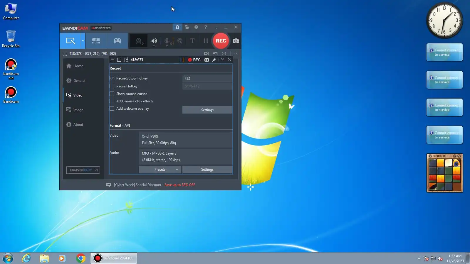Enable Add mouse click effects checkbox
The height and width of the screenshot is (264, 470).
(x=112, y=101)
